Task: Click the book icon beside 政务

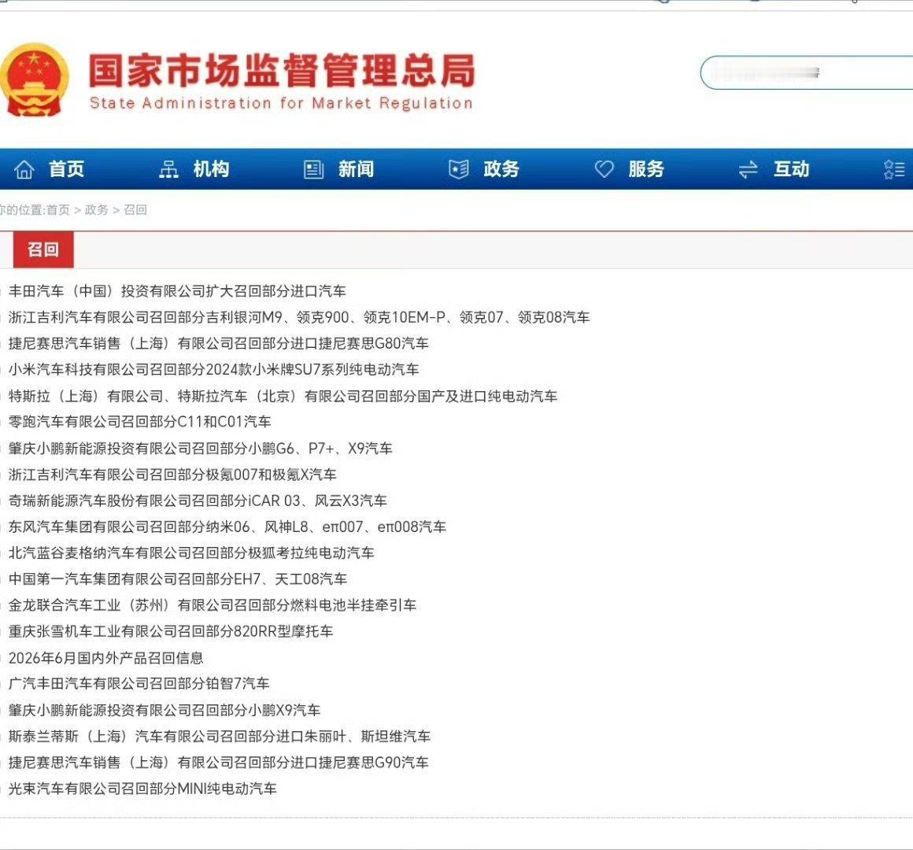Action: pos(459,169)
